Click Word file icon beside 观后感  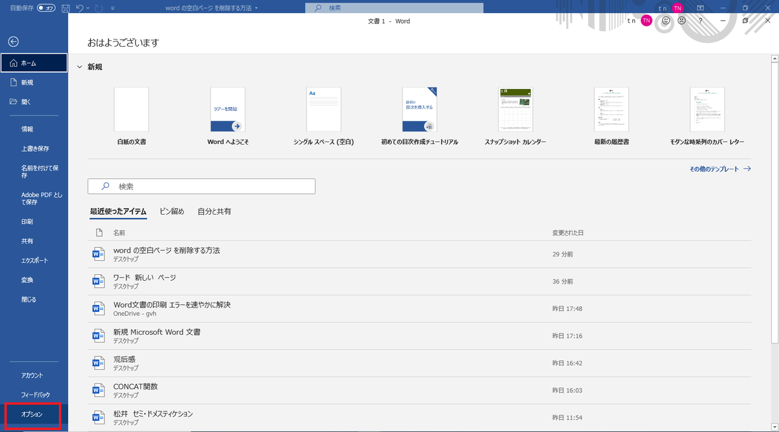click(x=99, y=363)
